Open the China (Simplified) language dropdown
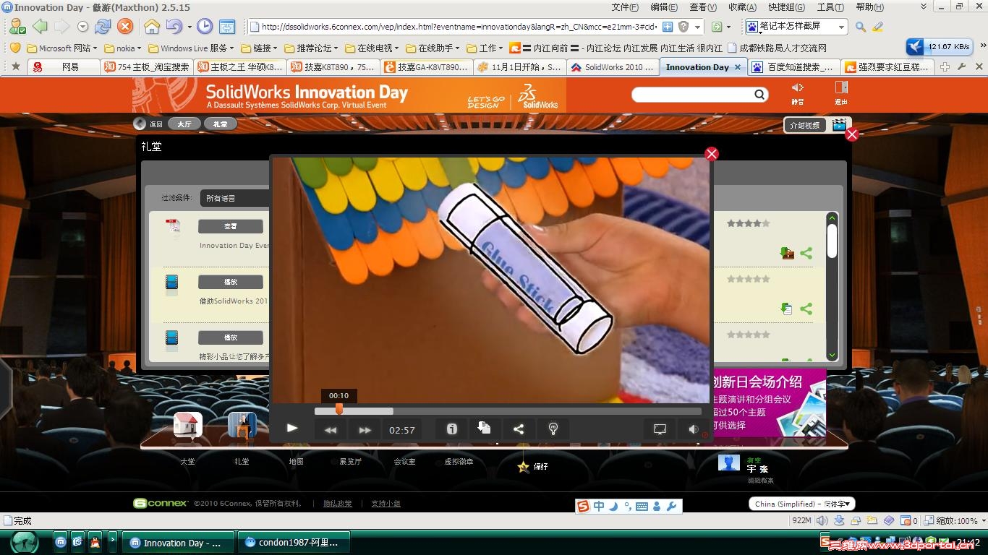This screenshot has height=555, width=988. [x=801, y=504]
